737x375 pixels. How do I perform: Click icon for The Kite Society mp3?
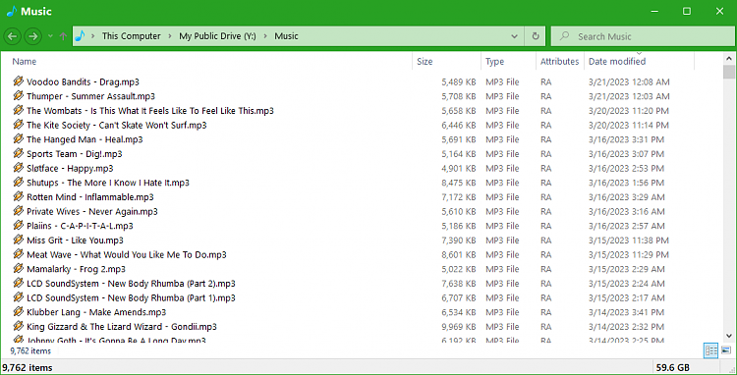(x=18, y=125)
